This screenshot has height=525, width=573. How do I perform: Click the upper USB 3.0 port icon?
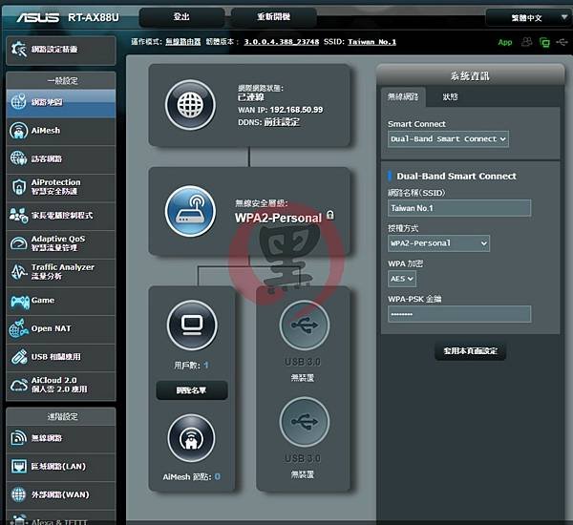point(305,325)
